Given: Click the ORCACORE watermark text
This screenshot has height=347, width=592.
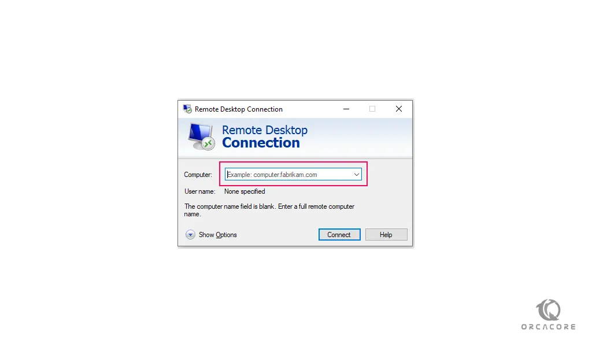Looking at the screenshot, I should click(549, 327).
